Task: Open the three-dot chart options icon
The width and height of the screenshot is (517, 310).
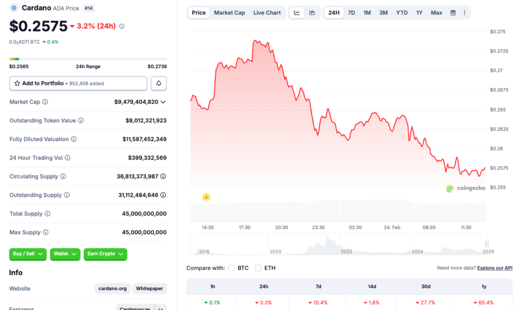Action: coord(464,12)
